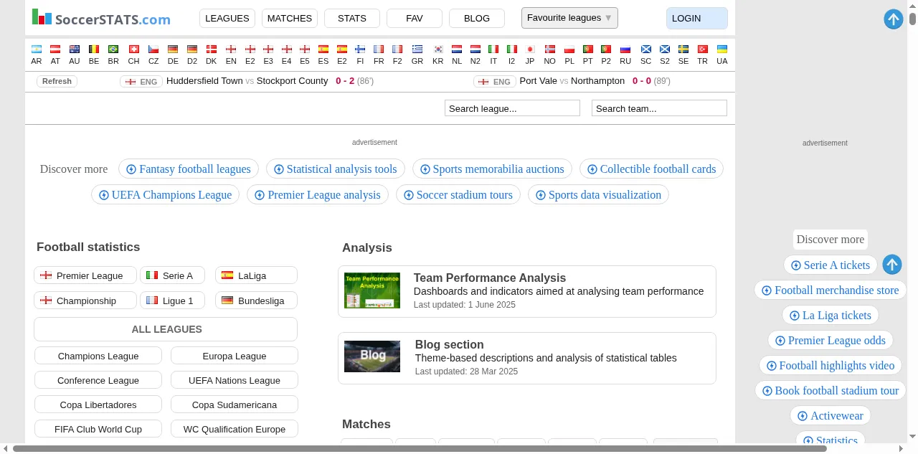The width and height of the screenshot is (918, 454).
Task: Open the Portugal flag labelled PT
Action: [x=588, y=49]
